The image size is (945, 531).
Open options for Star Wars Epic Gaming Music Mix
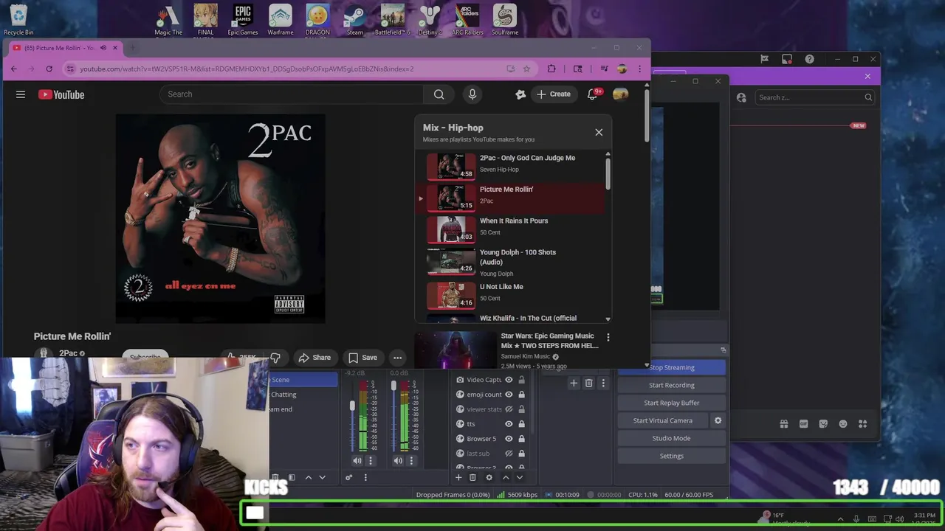click(x=608, y=337)
